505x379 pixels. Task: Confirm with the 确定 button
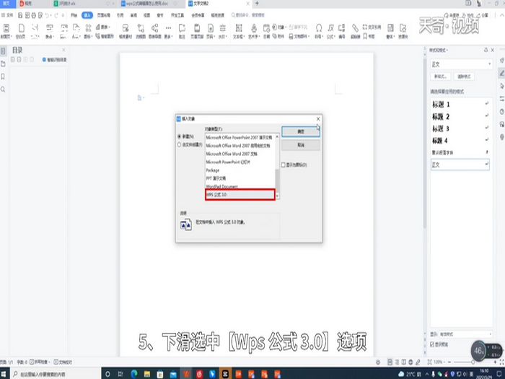pos(301,131)
